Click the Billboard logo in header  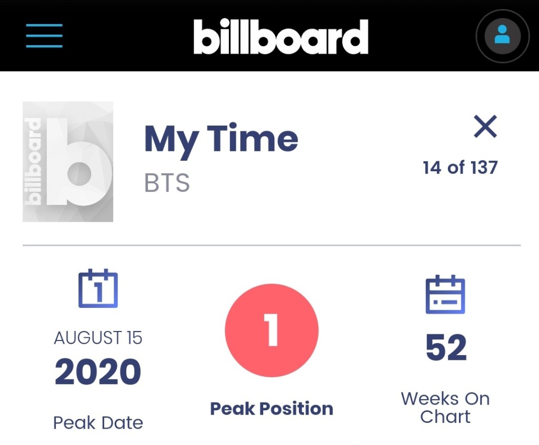[281, 37]
